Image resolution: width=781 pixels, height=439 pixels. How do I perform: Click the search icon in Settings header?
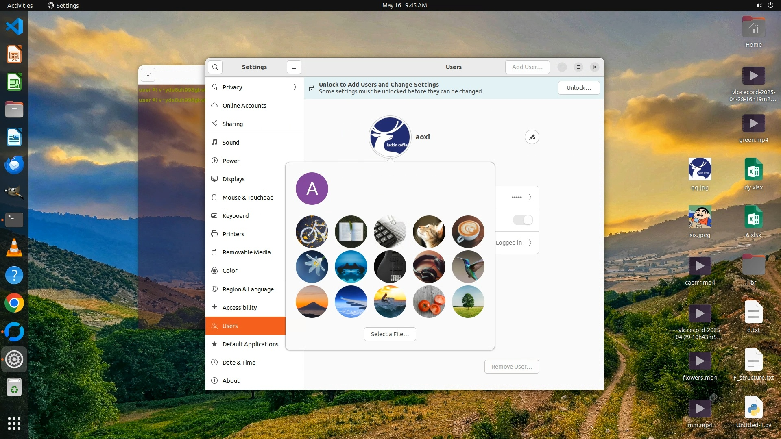coord(215,67)
